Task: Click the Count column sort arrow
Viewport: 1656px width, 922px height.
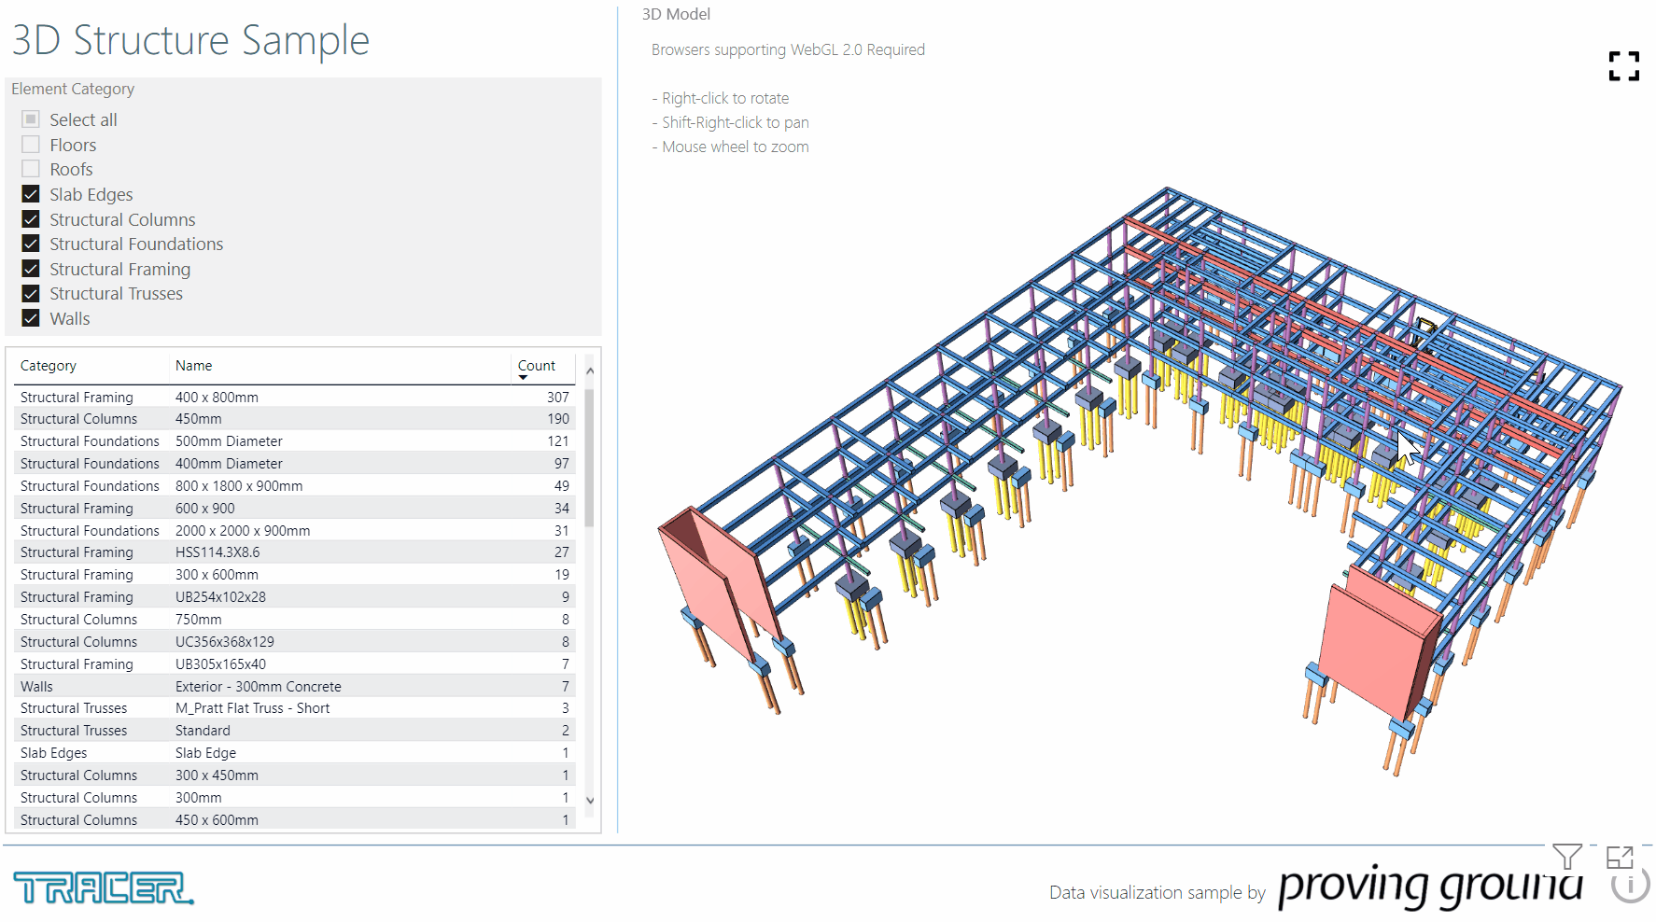Action: (x=524, y=378)
